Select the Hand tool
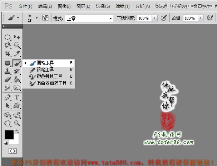217x166 pixels. [8, 123]
